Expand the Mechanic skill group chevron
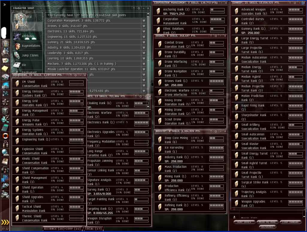 tap(144, 64)
